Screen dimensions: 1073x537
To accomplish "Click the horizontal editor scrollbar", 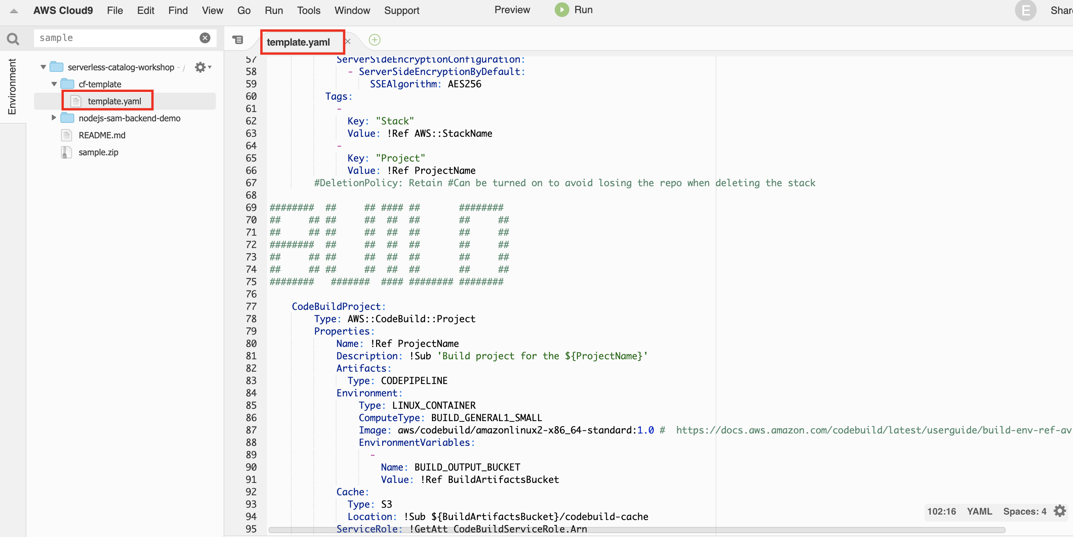I will [x=636, y=530].
